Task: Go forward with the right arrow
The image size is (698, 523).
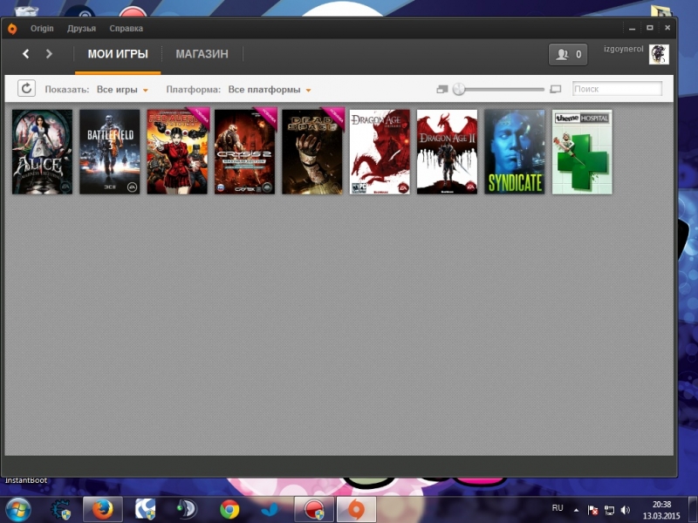Action: point(49,54)
